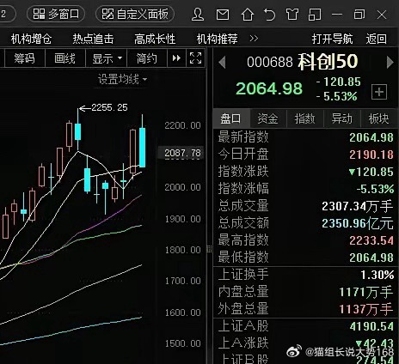Click the 画线 draw line toolbar button

65,58
